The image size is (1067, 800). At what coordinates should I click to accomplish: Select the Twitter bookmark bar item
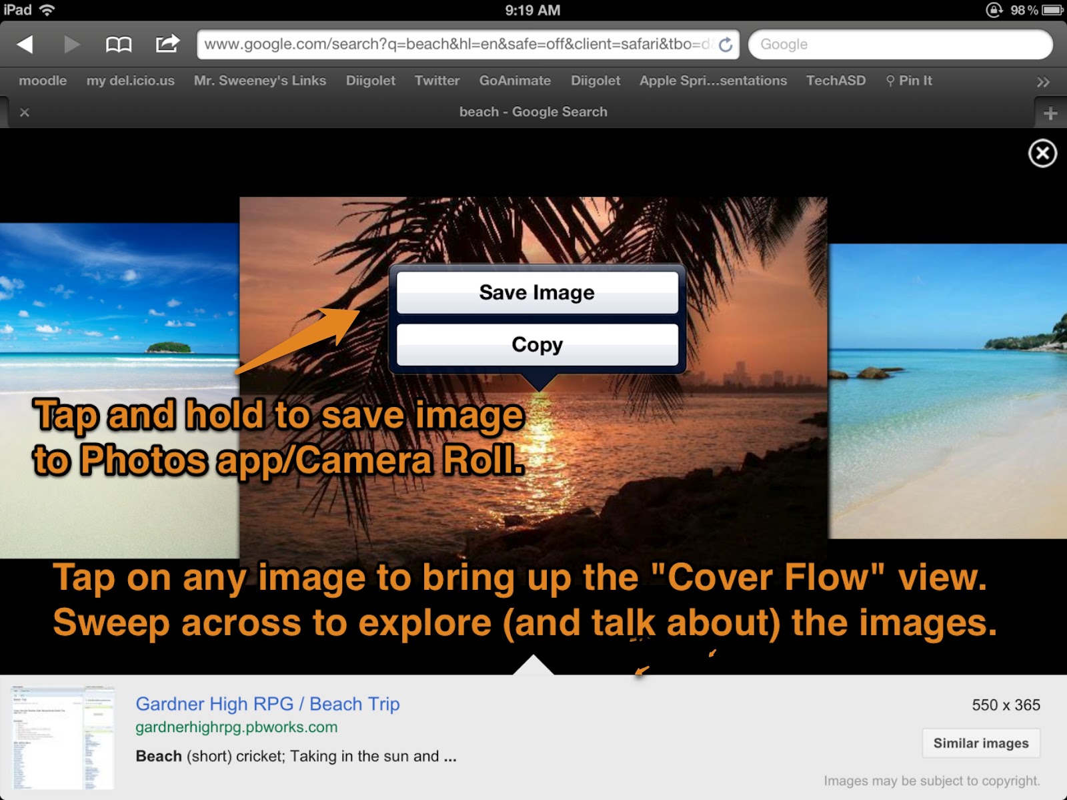437,80
